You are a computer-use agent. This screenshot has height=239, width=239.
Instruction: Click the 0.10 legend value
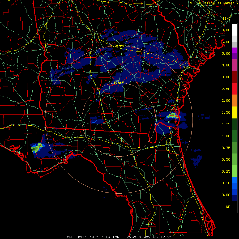click(x=226, y=183)
